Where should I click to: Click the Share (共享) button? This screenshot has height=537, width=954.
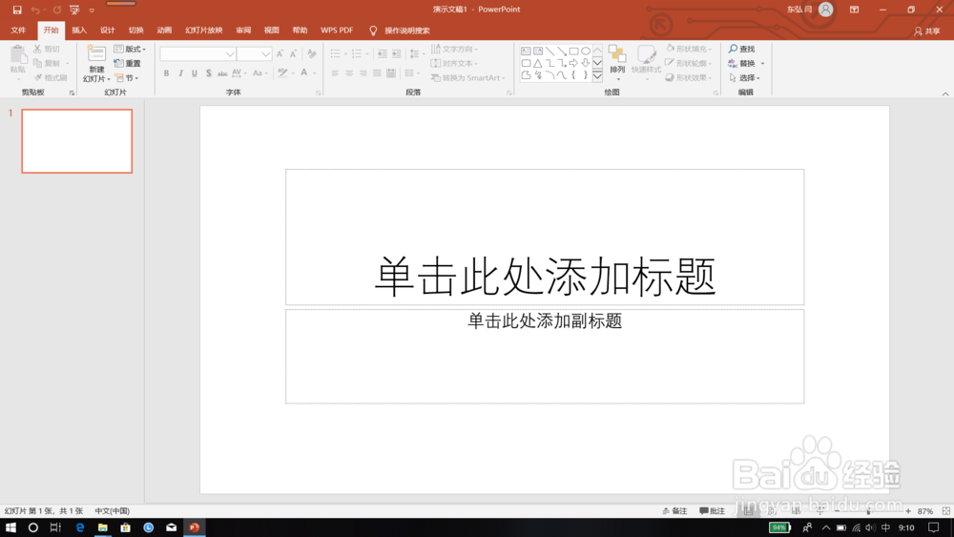(x=926, y=31)
